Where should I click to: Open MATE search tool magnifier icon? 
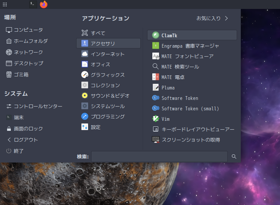[x=156, y=66]
